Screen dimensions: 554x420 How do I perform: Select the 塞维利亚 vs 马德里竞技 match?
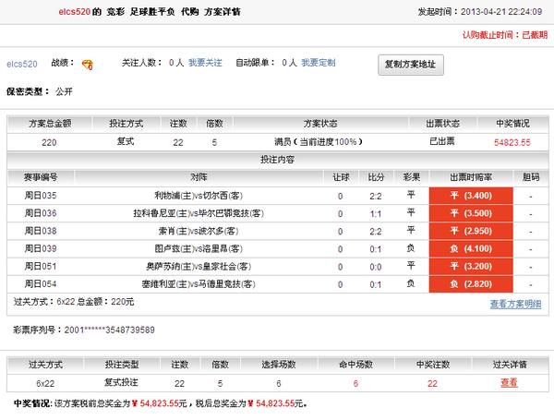[199, 284]
